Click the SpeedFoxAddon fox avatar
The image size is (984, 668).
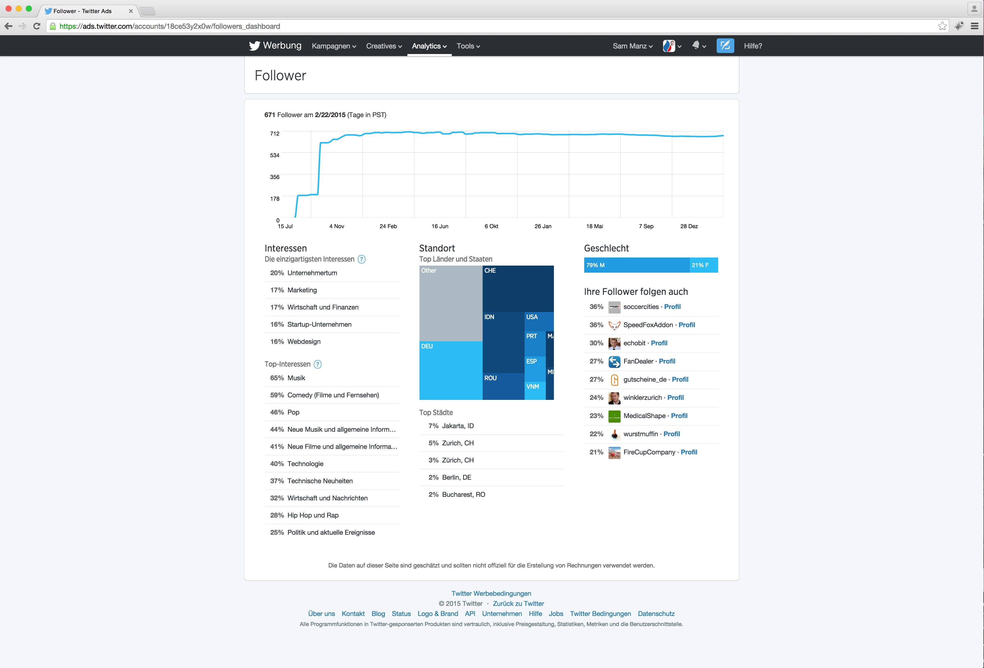(614, 325)
